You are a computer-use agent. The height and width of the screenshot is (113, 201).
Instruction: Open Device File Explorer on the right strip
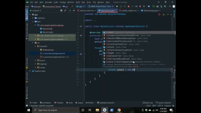pyautogui.click(x=174, y=90)
